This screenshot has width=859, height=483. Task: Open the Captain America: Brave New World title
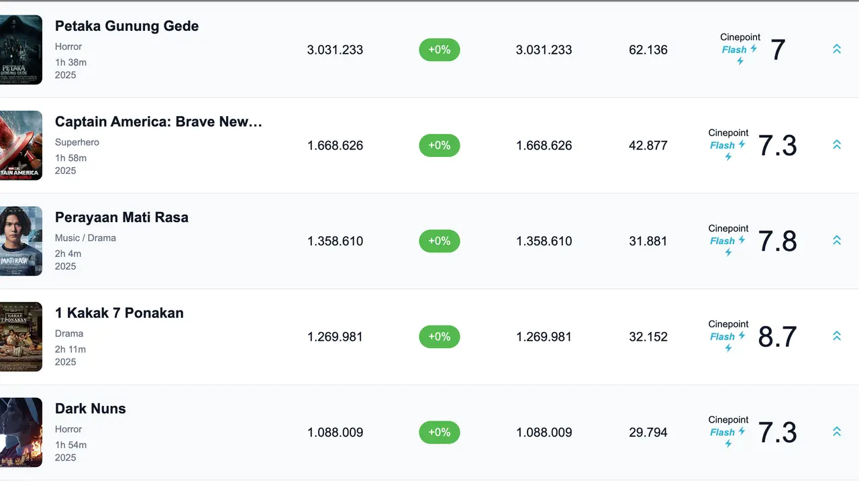pos(158,122)
